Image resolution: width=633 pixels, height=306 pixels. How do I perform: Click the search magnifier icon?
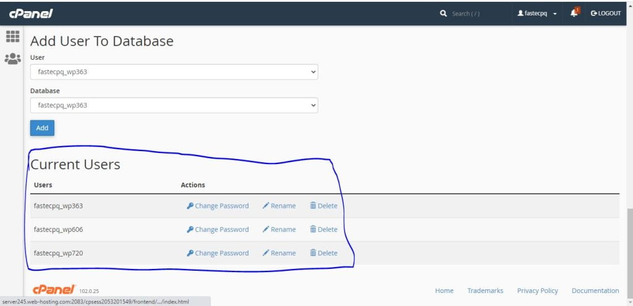click(443, 14)
